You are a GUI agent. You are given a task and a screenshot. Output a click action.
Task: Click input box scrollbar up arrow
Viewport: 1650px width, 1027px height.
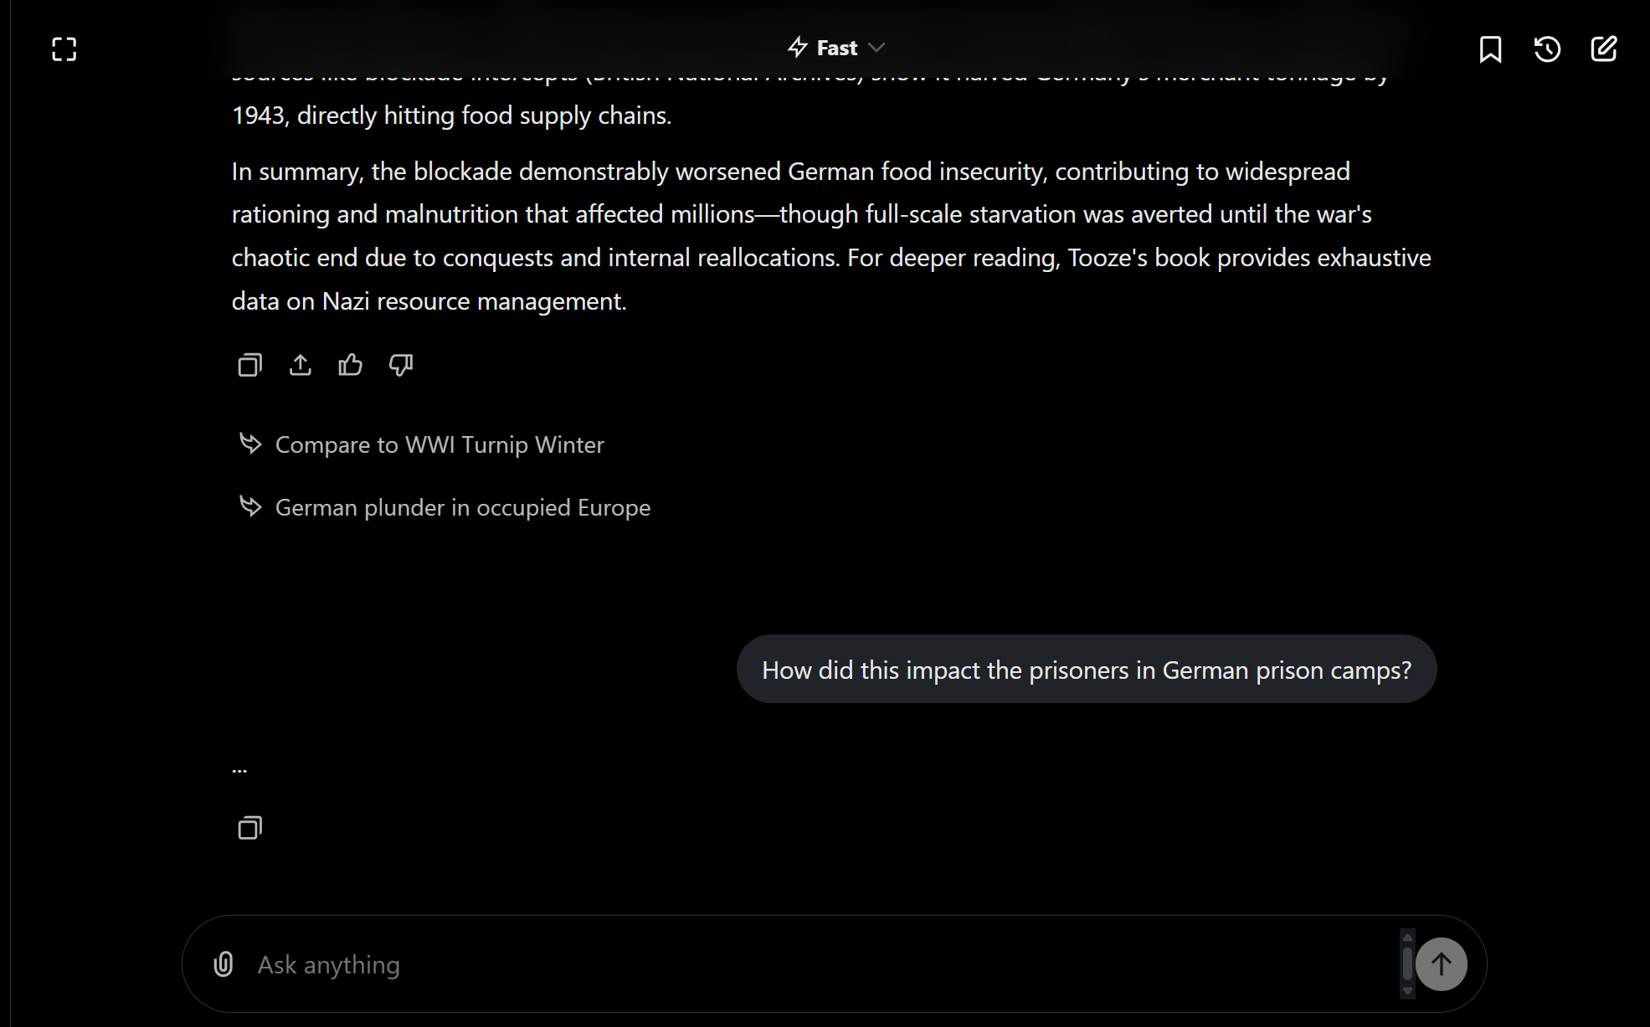click(1407, 937)
